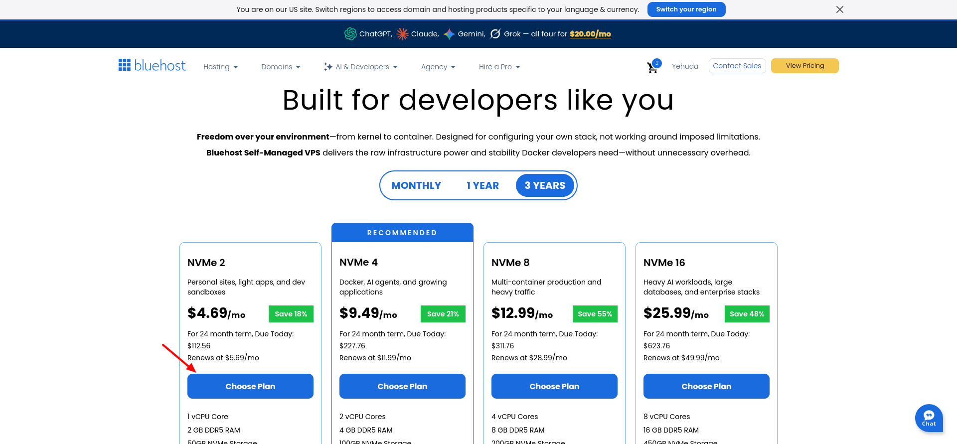The height and width of the screenshot is (444, 957).
Task: Choose the NVMe 4 plan
Action: [x=402, y=386]
